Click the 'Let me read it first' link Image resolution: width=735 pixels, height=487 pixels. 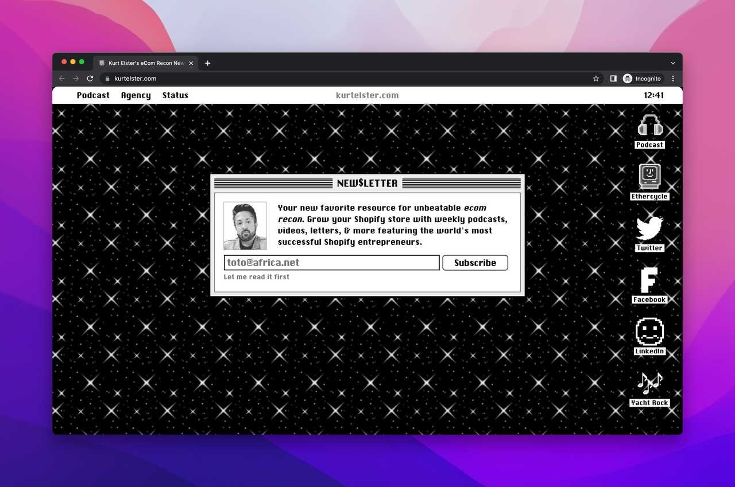256,277
